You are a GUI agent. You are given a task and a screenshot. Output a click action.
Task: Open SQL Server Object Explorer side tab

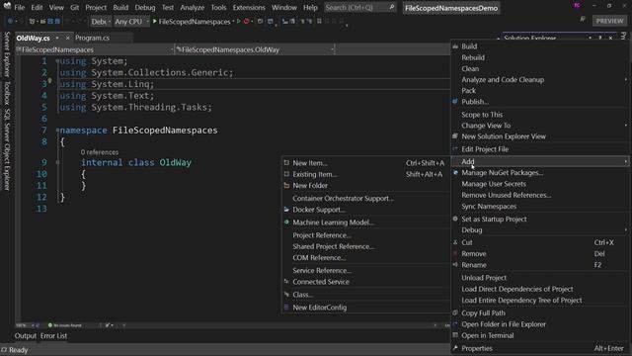[7, 149]
